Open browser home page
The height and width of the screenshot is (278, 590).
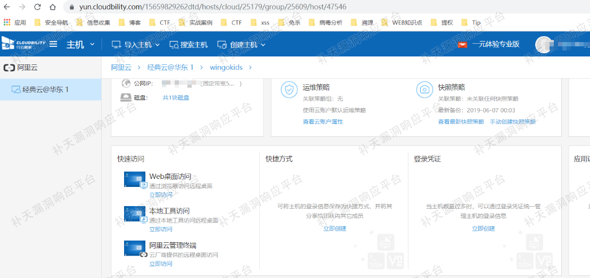click(53, 7)
